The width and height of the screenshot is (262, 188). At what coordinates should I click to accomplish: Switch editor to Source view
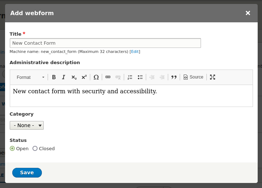click(x=193, y=77)
